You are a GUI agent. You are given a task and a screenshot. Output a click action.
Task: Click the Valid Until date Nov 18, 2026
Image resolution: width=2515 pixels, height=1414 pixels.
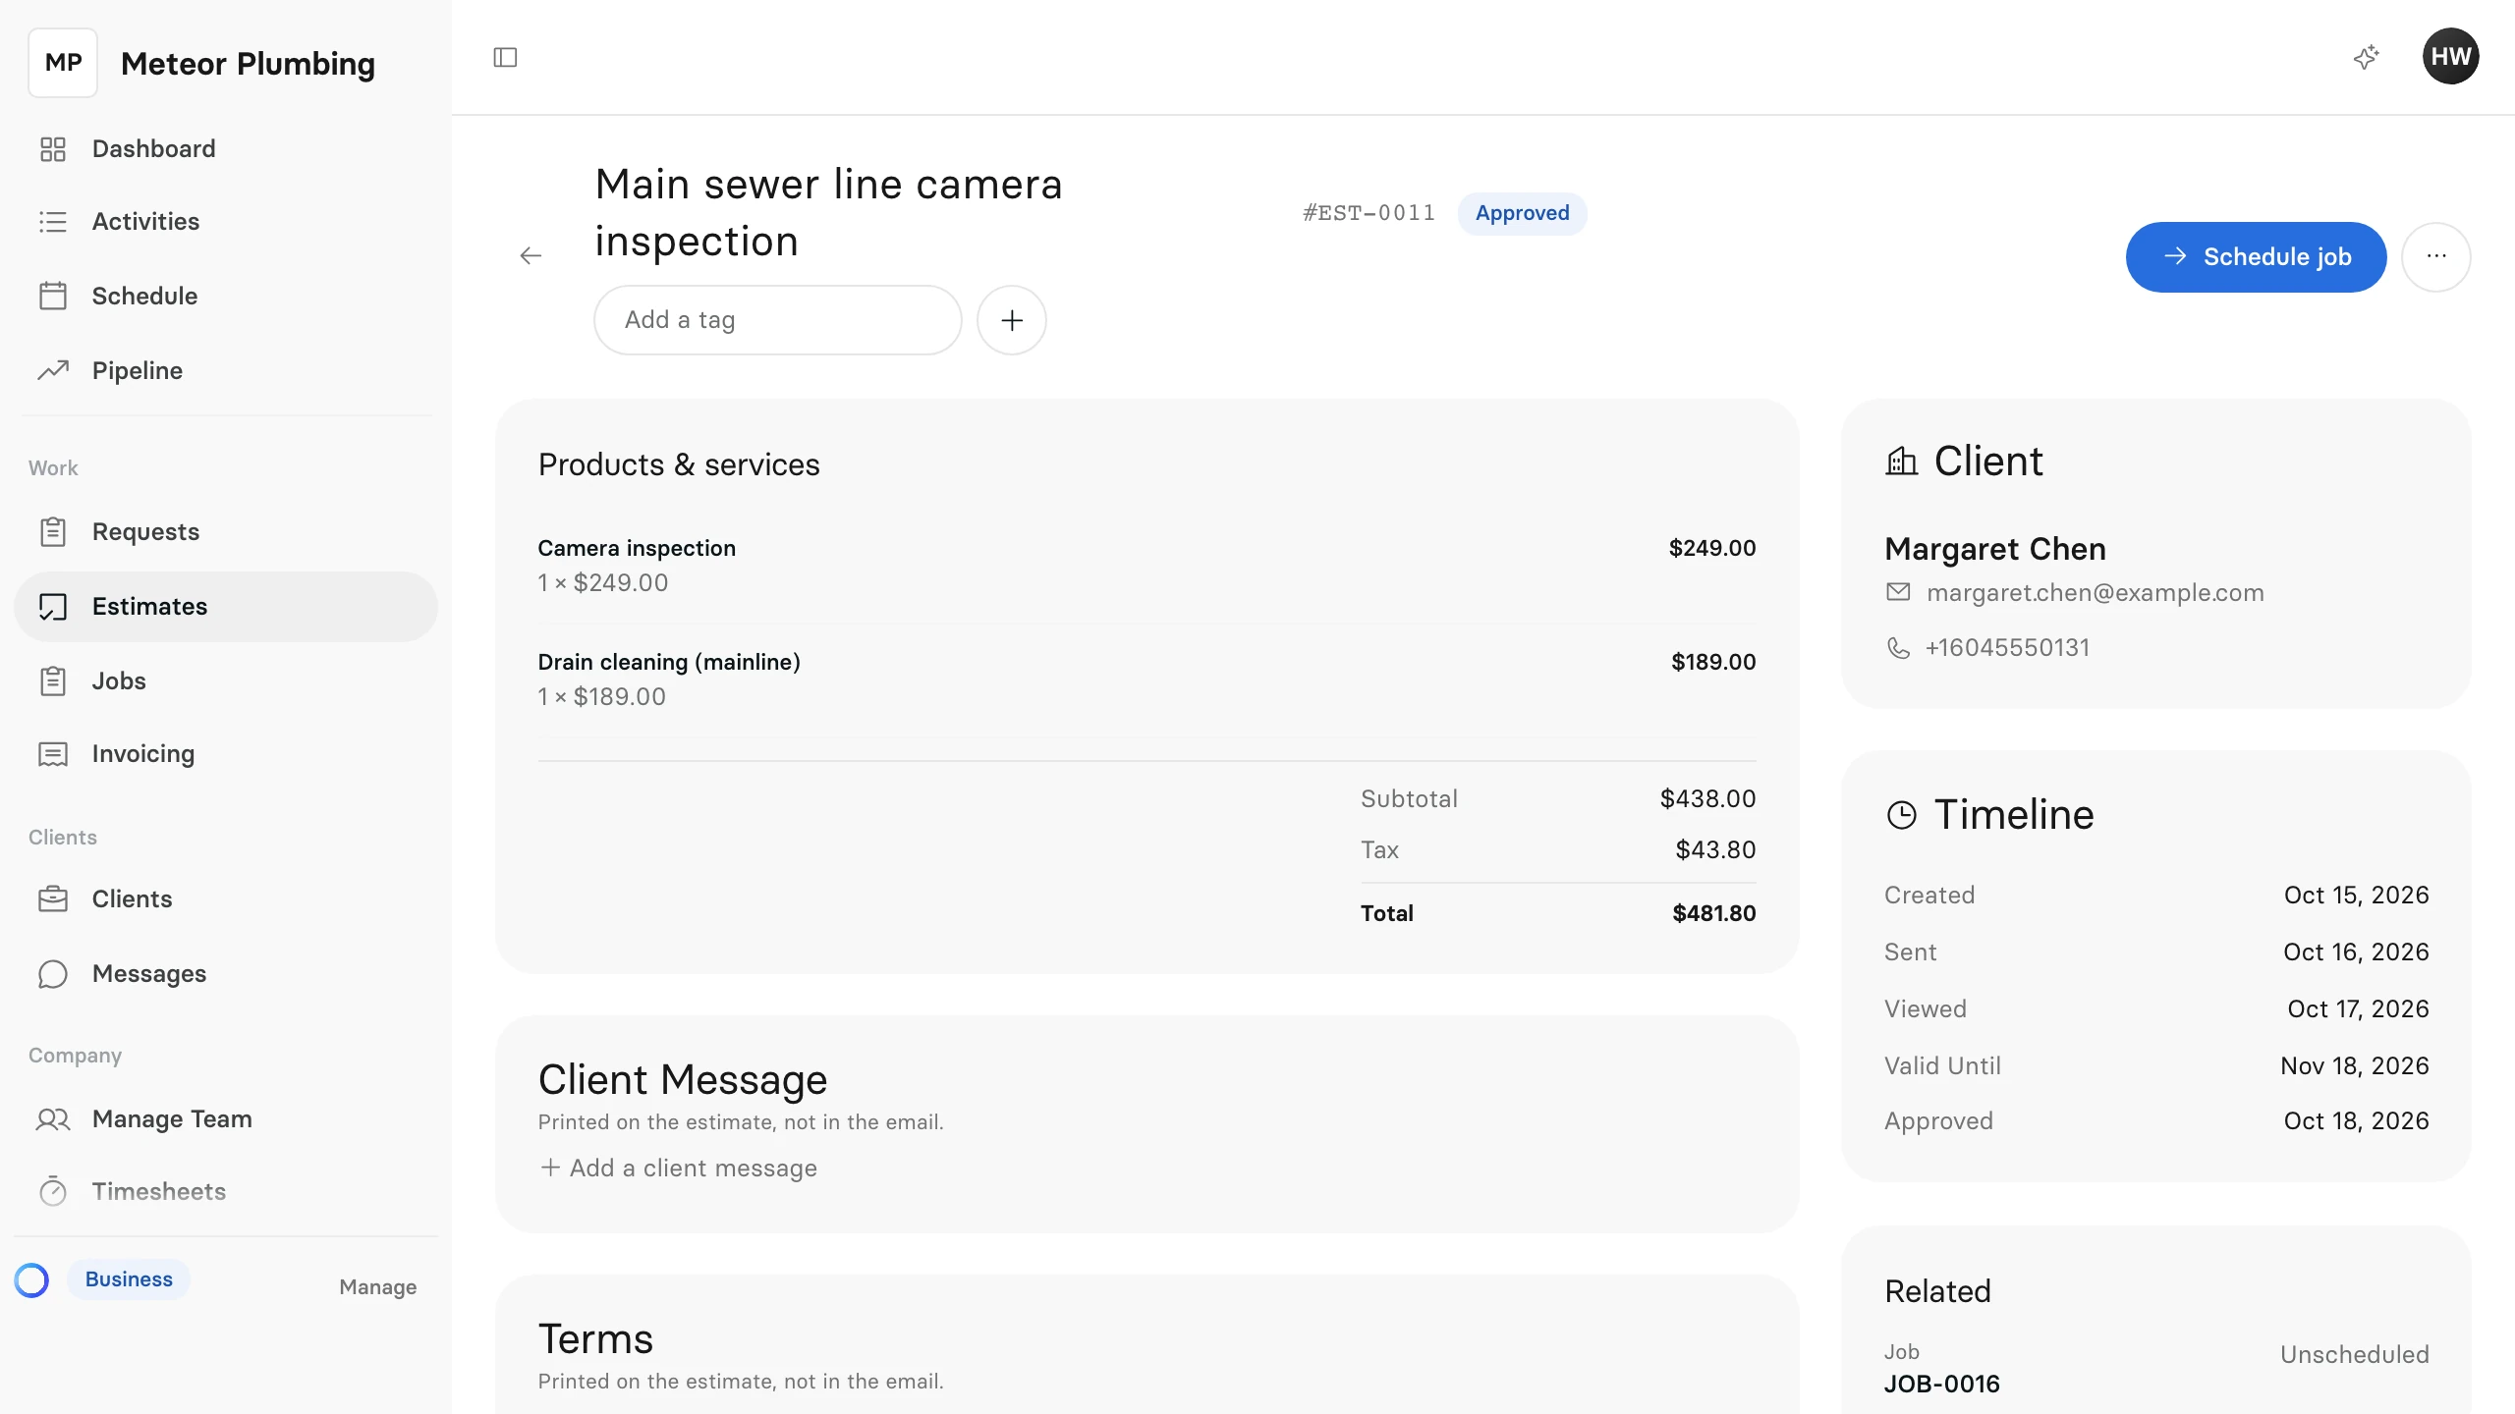(2354, 1065)
